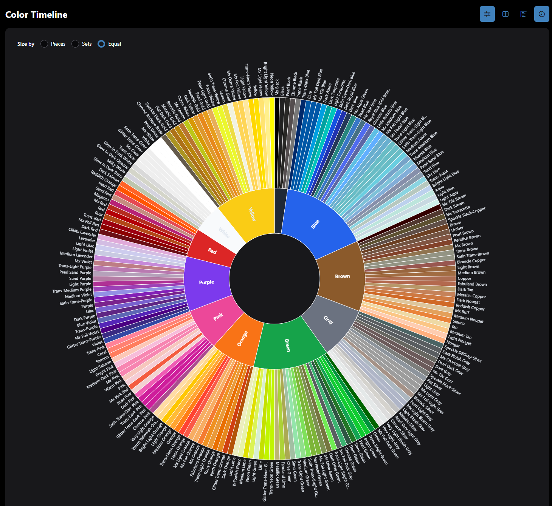Select the Sets size-by radio button
Screen dimensions: 552x506
point(75,44)
